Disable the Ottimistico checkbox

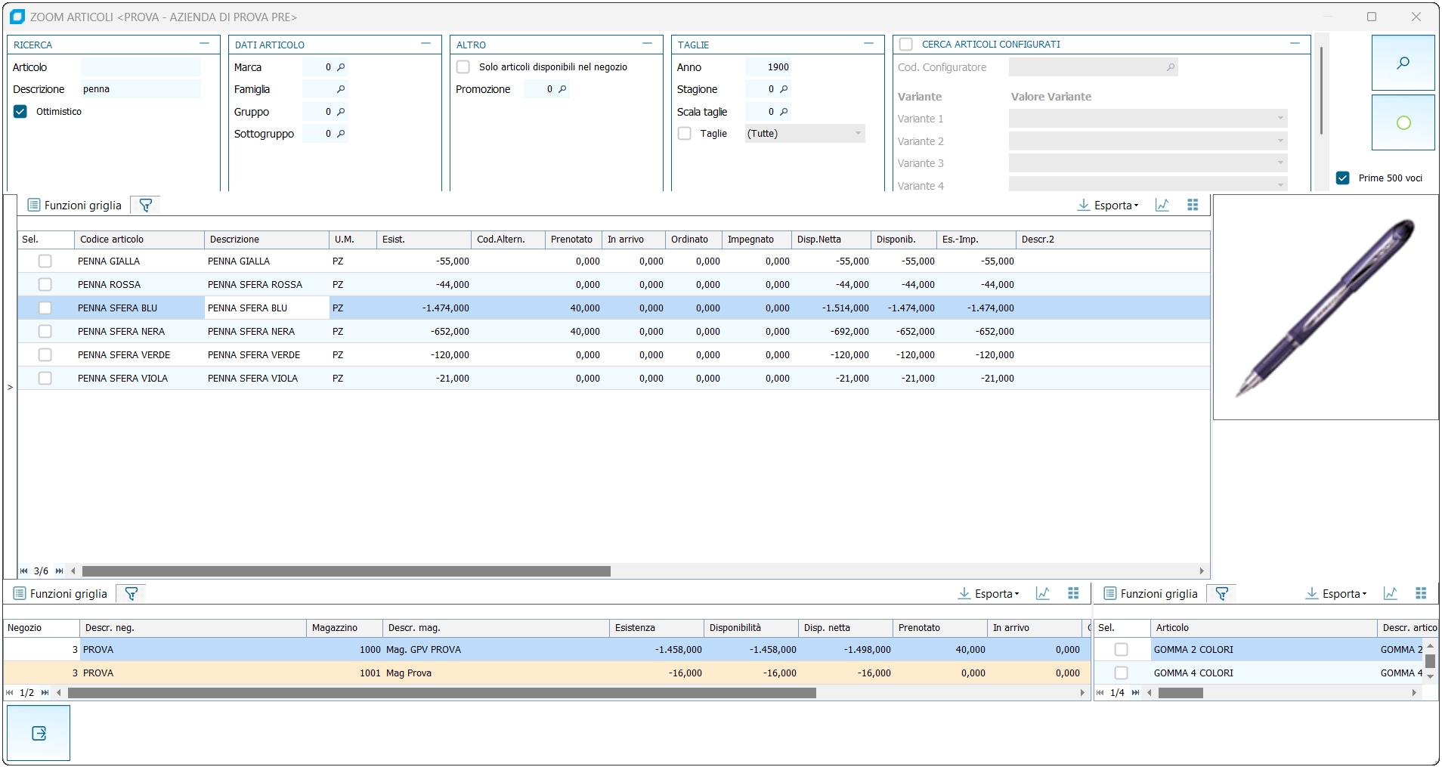20,112
